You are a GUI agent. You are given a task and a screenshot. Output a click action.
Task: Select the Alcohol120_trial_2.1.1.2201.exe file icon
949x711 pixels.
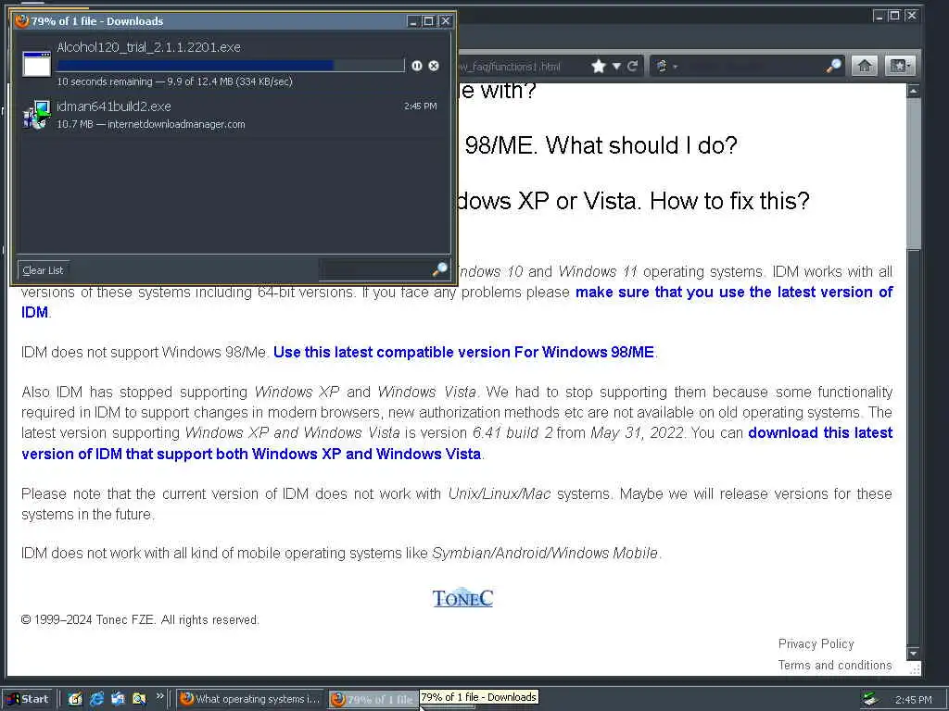tap(36, 64)
